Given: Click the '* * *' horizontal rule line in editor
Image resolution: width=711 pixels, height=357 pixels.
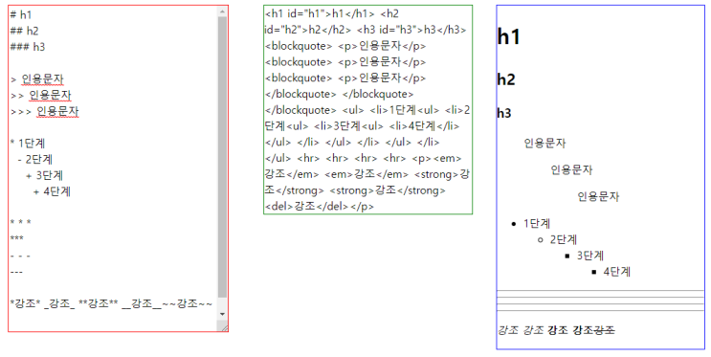Looking at the screenshot, I should 21,222.
